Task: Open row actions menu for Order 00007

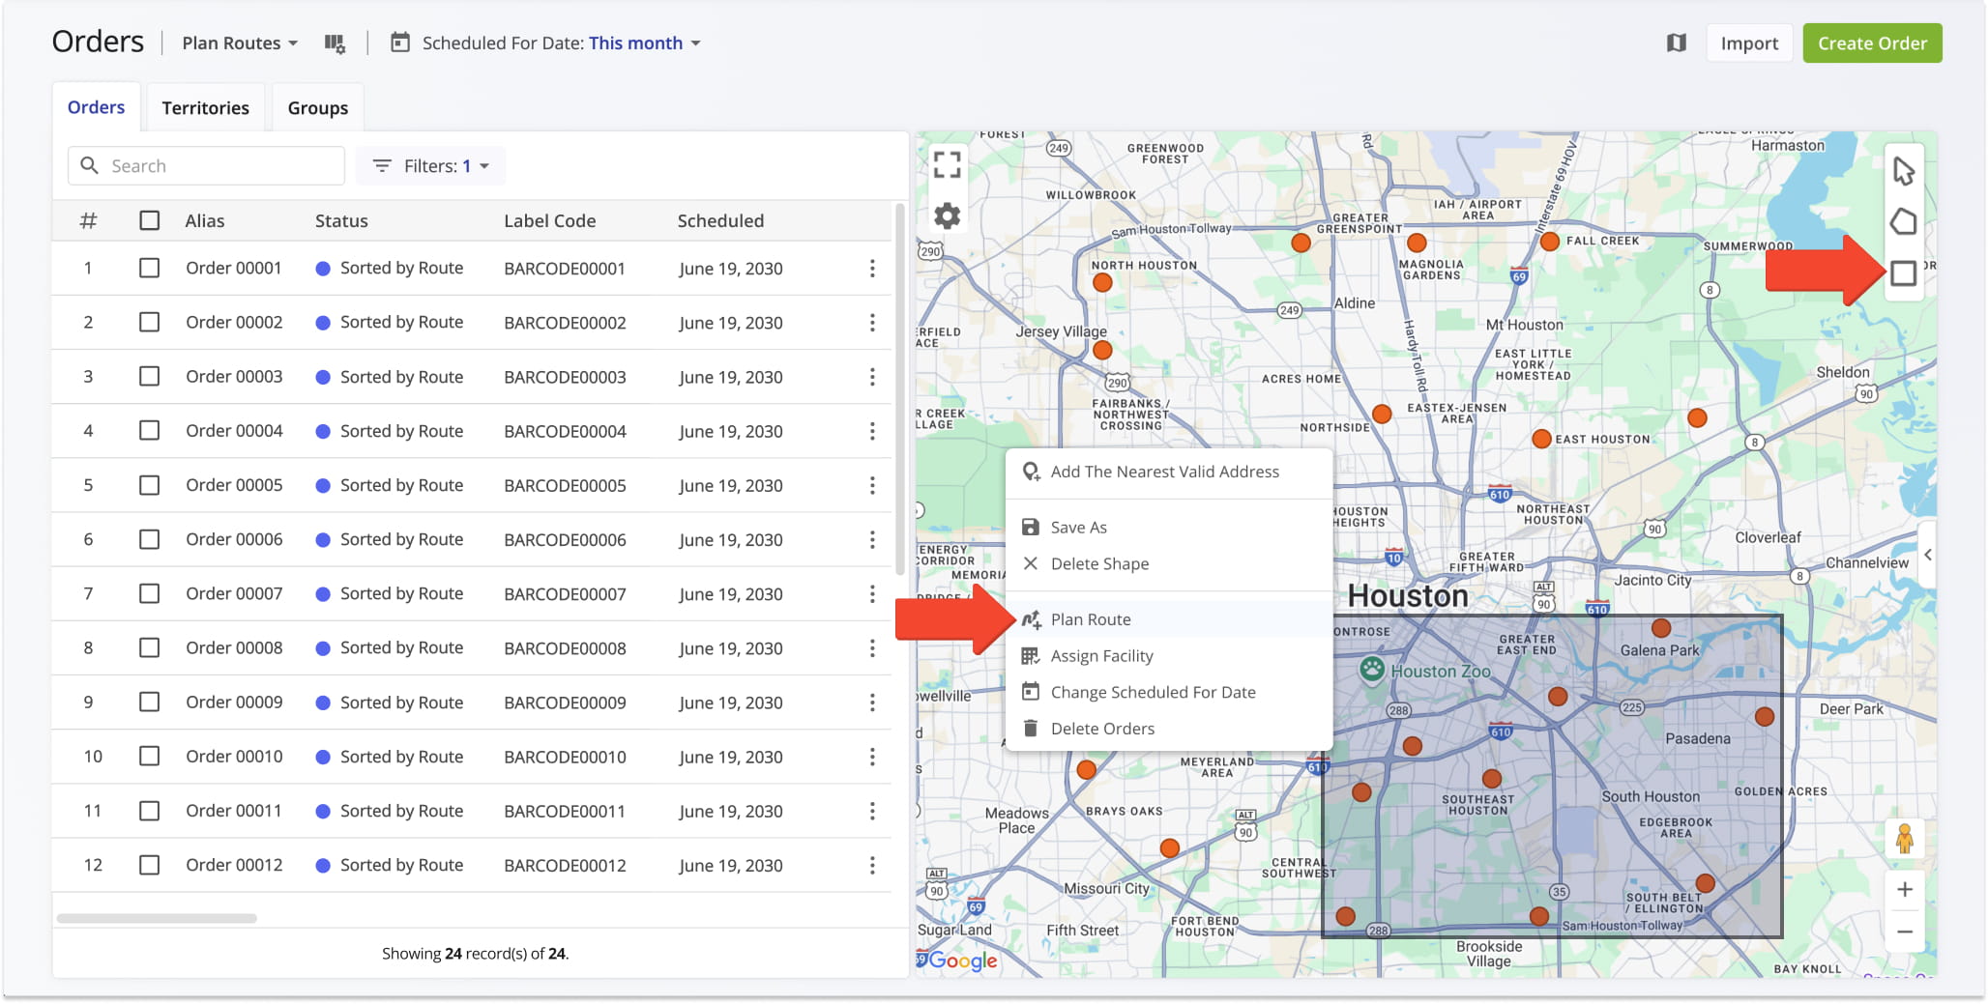Action: 872,593
